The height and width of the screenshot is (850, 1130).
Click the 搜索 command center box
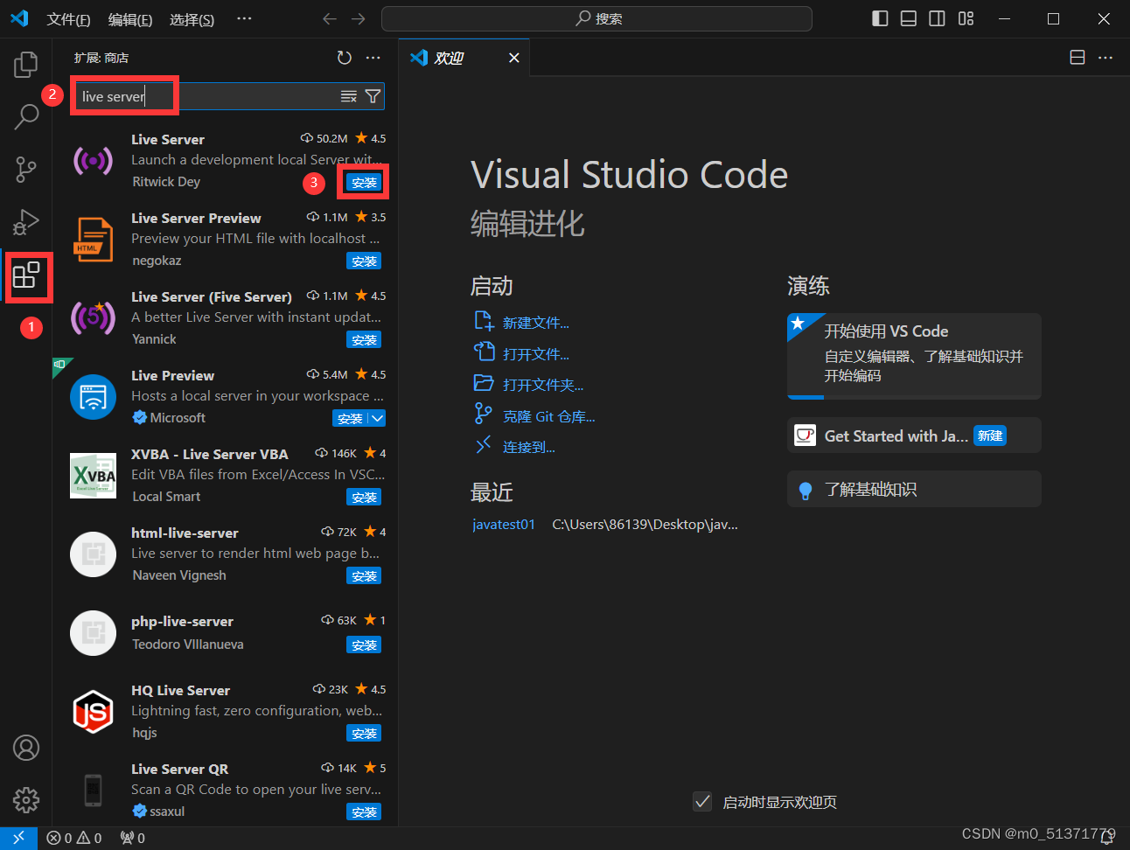(x=596, y=18)
